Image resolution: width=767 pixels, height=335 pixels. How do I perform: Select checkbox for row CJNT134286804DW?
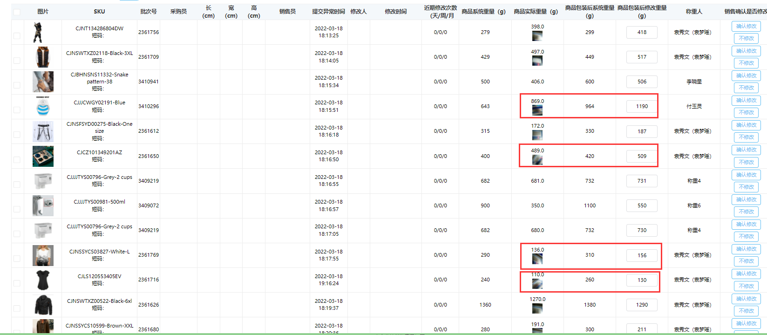pyautogui.click(x=17, y=36)
